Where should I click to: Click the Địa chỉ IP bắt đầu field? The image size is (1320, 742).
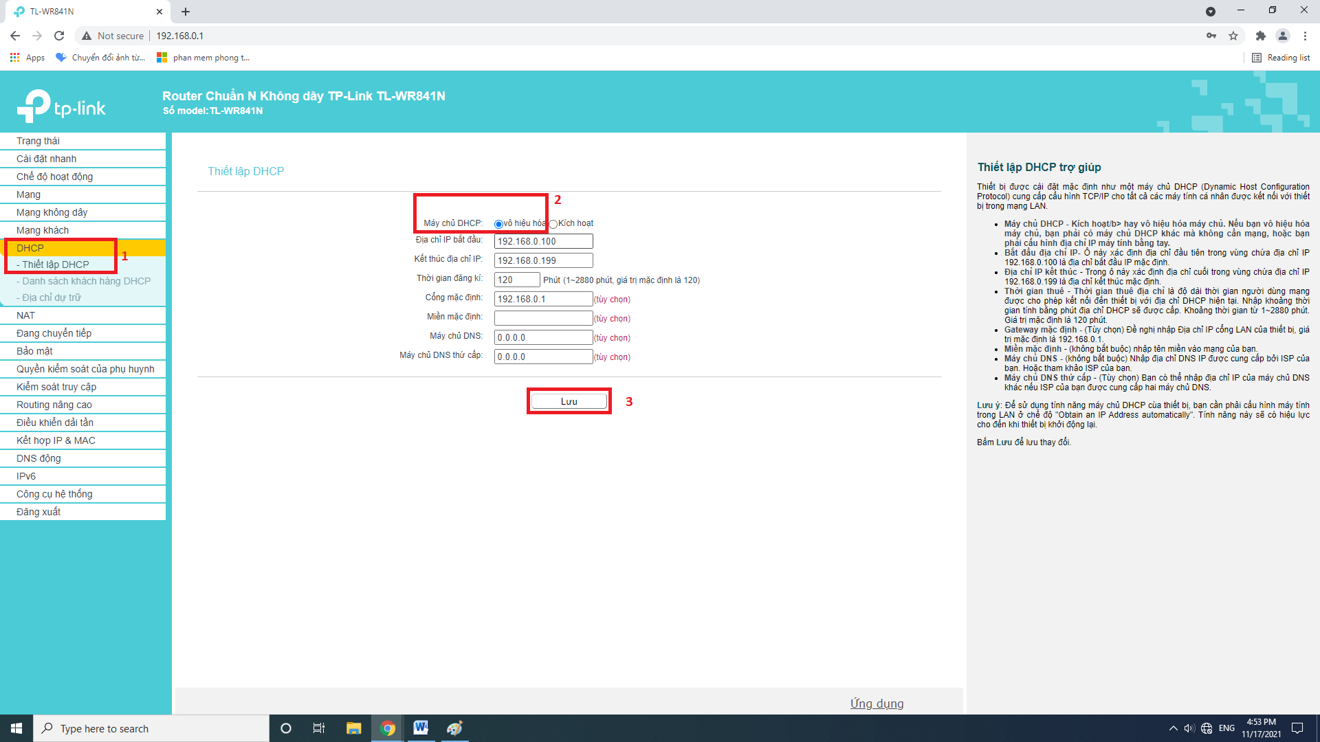coord(543,241)
